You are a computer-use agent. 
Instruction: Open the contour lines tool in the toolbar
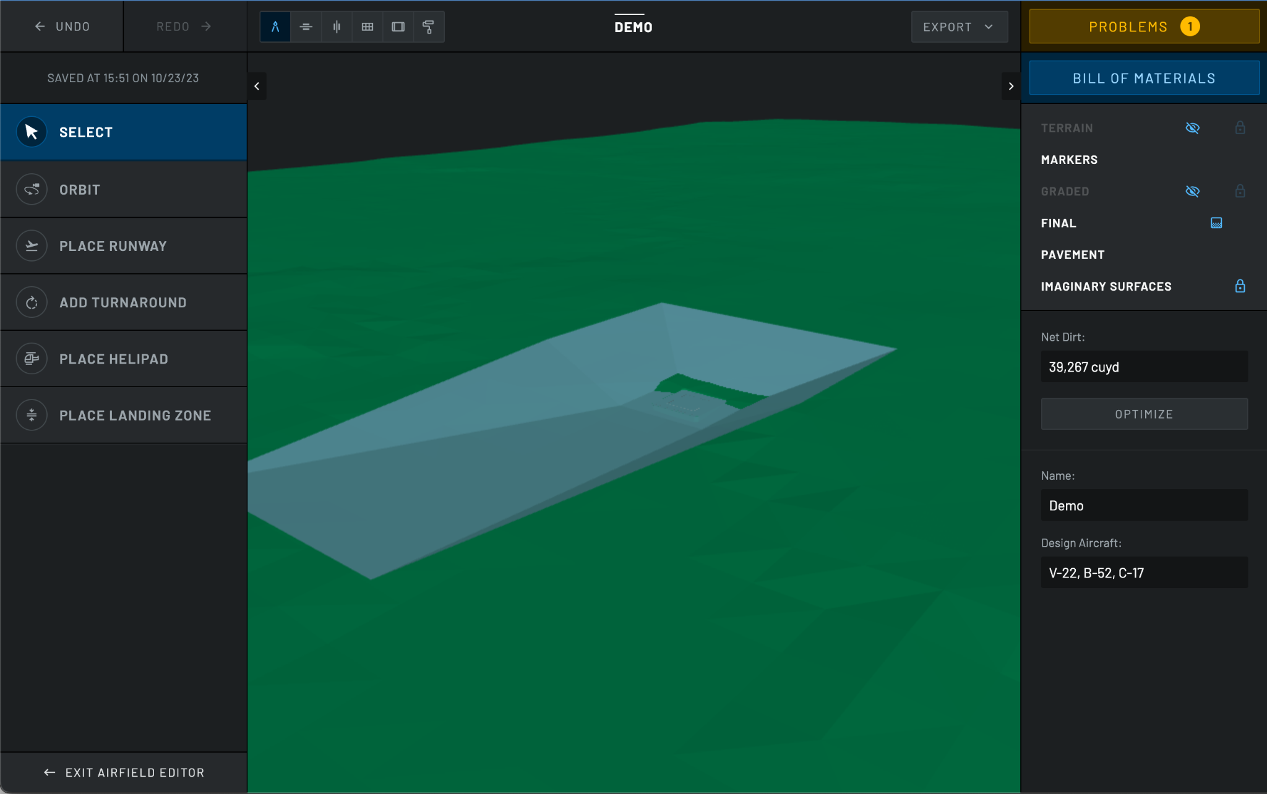306,27
